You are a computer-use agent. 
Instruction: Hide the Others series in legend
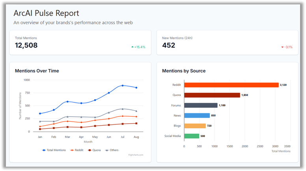pos(112,150)
